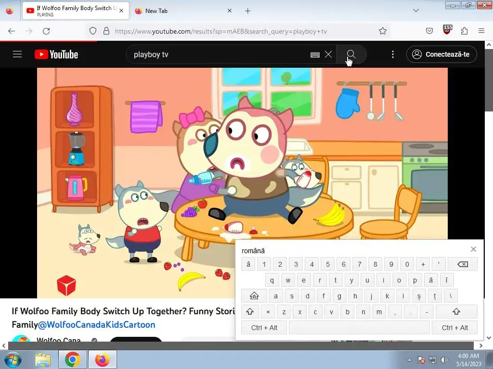Open Firefox View icon at tab strip start
This screenshot has width=493, height=369.
coord(10,11)
